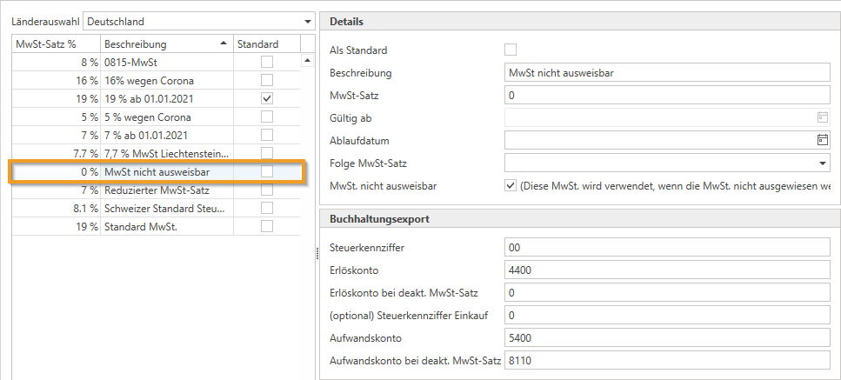Uncheck MwSt. nicht ausweisbar checkbox
Screen dimensions: 841x380
click(511, 185)
